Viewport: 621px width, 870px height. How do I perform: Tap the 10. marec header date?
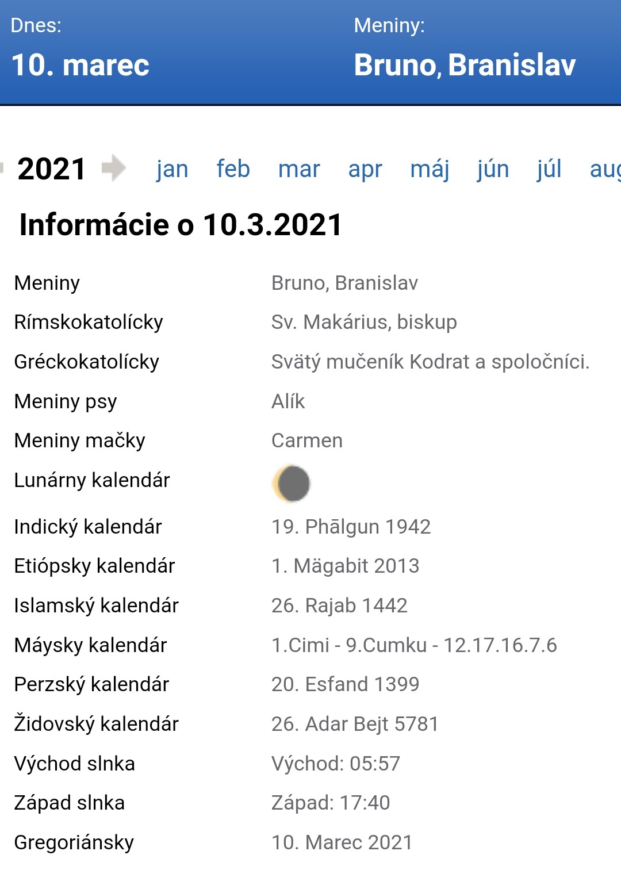coord(80,64)
